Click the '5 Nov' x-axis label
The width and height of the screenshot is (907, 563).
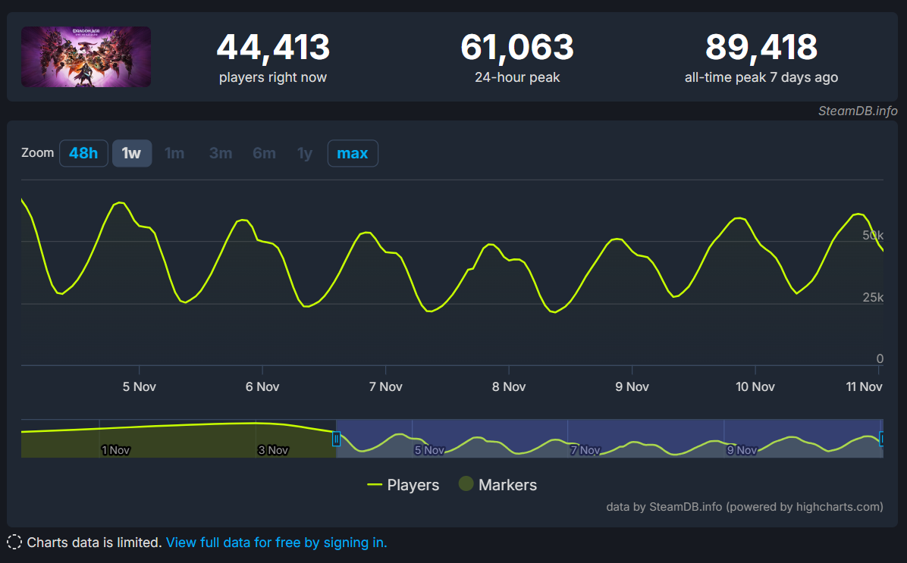[140, 386]
